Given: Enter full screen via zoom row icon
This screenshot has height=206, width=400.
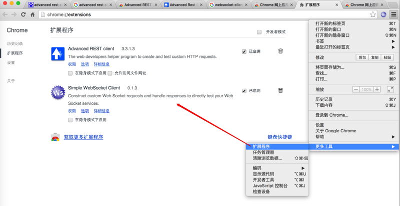Looking at the screenshot, I should click(x=390, y=89).
